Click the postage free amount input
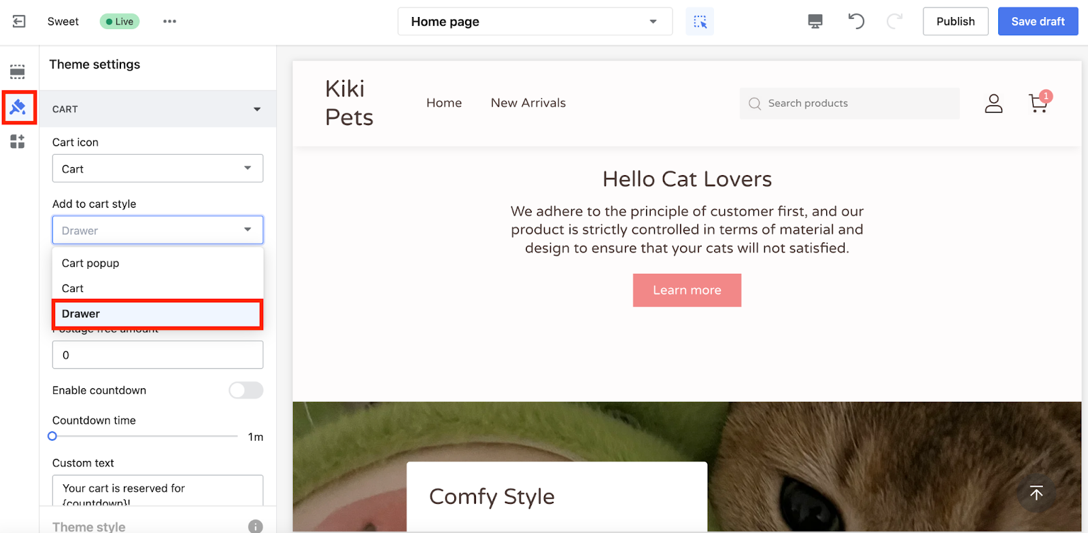Viewport: 1088px width, 533px height. (x=158, y=355)
